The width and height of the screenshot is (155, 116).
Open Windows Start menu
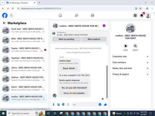click(x=3, y=113)
